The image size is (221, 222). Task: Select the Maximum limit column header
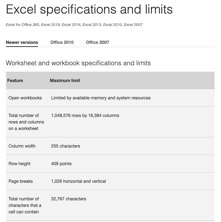pyautogui.click(x=65, y=80)
